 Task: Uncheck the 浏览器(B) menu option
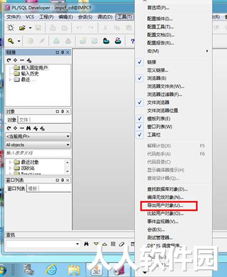point(157,78)
